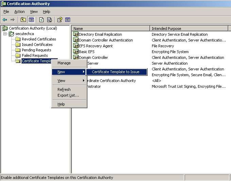This screenshot has height=181, width=231.
Task: Click the secutechca server icon
Action: pyautogui.click(x=11, y=34)
